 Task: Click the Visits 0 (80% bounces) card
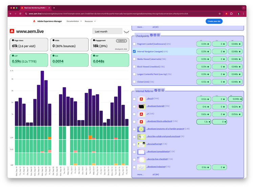(69, 45)
